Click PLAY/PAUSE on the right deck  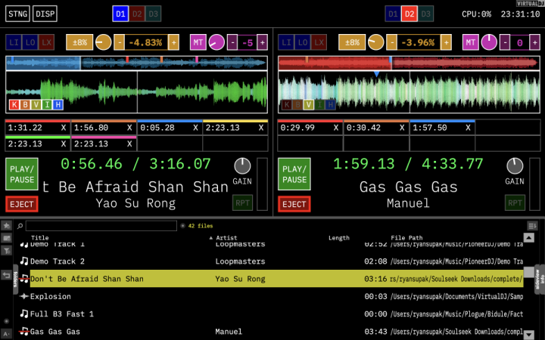[x=294, y=175]
